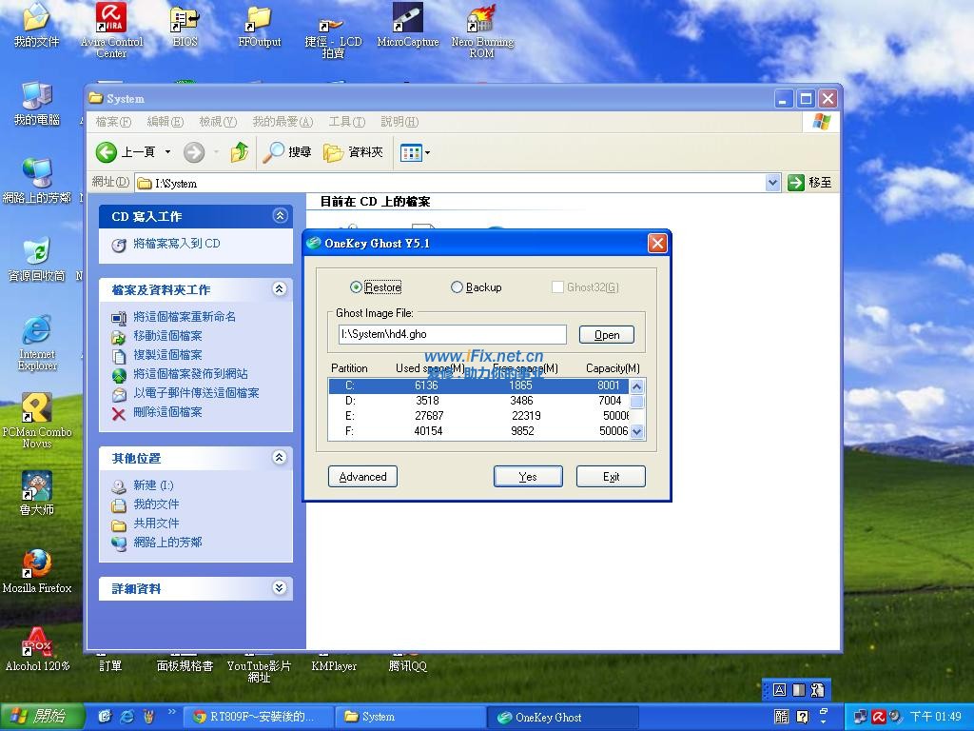
Task: Open Mozilla Firefox desktop icon
Action: click(x=36, y=564)
